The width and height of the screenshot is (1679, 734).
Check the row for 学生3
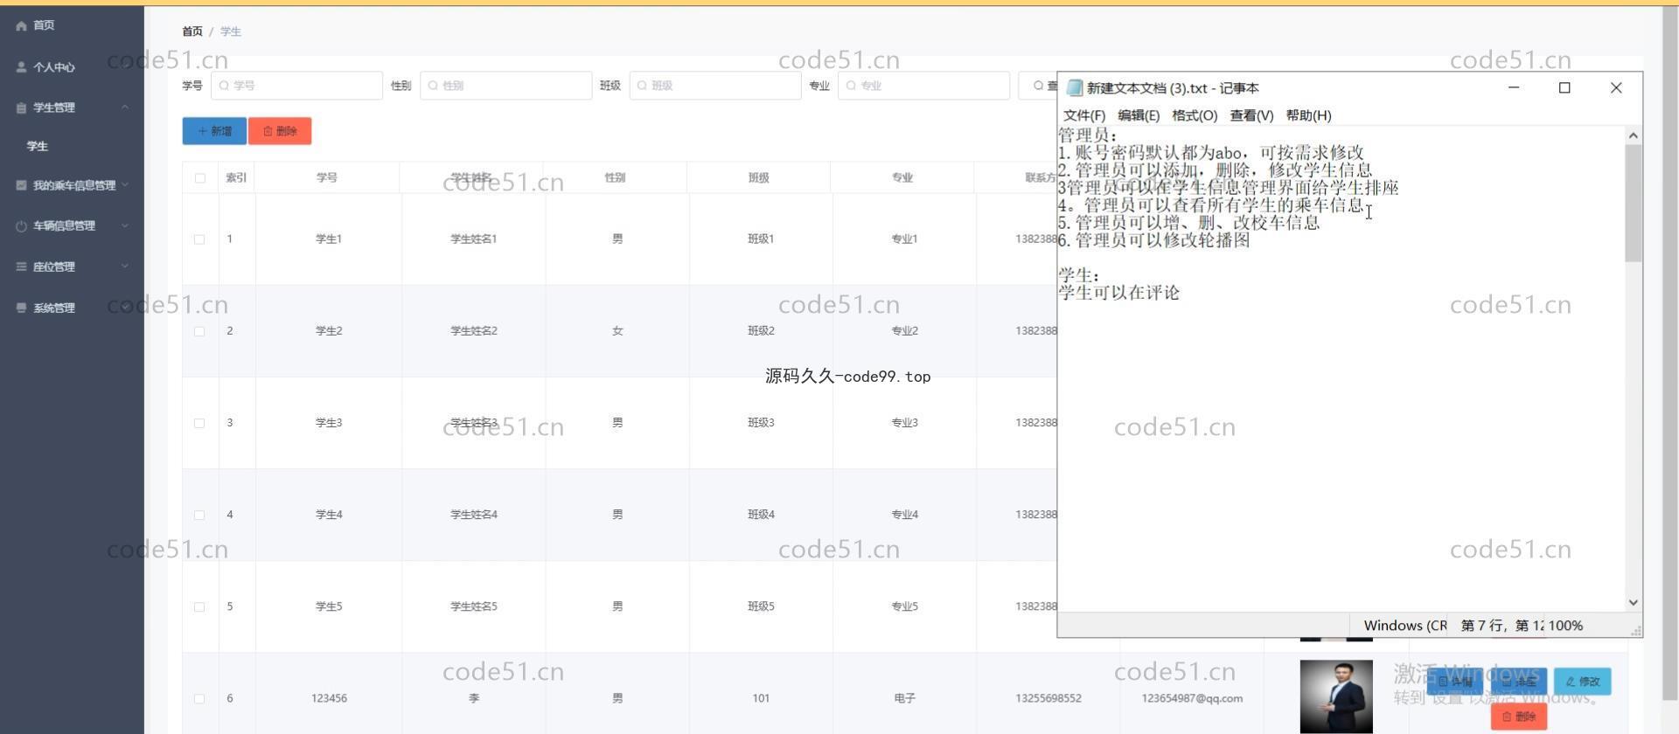(x=199, y=423)
